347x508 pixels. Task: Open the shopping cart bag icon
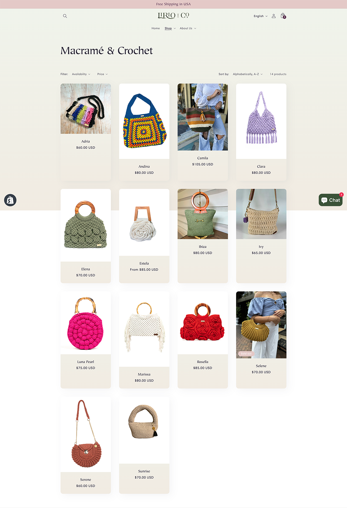(283, 16)
